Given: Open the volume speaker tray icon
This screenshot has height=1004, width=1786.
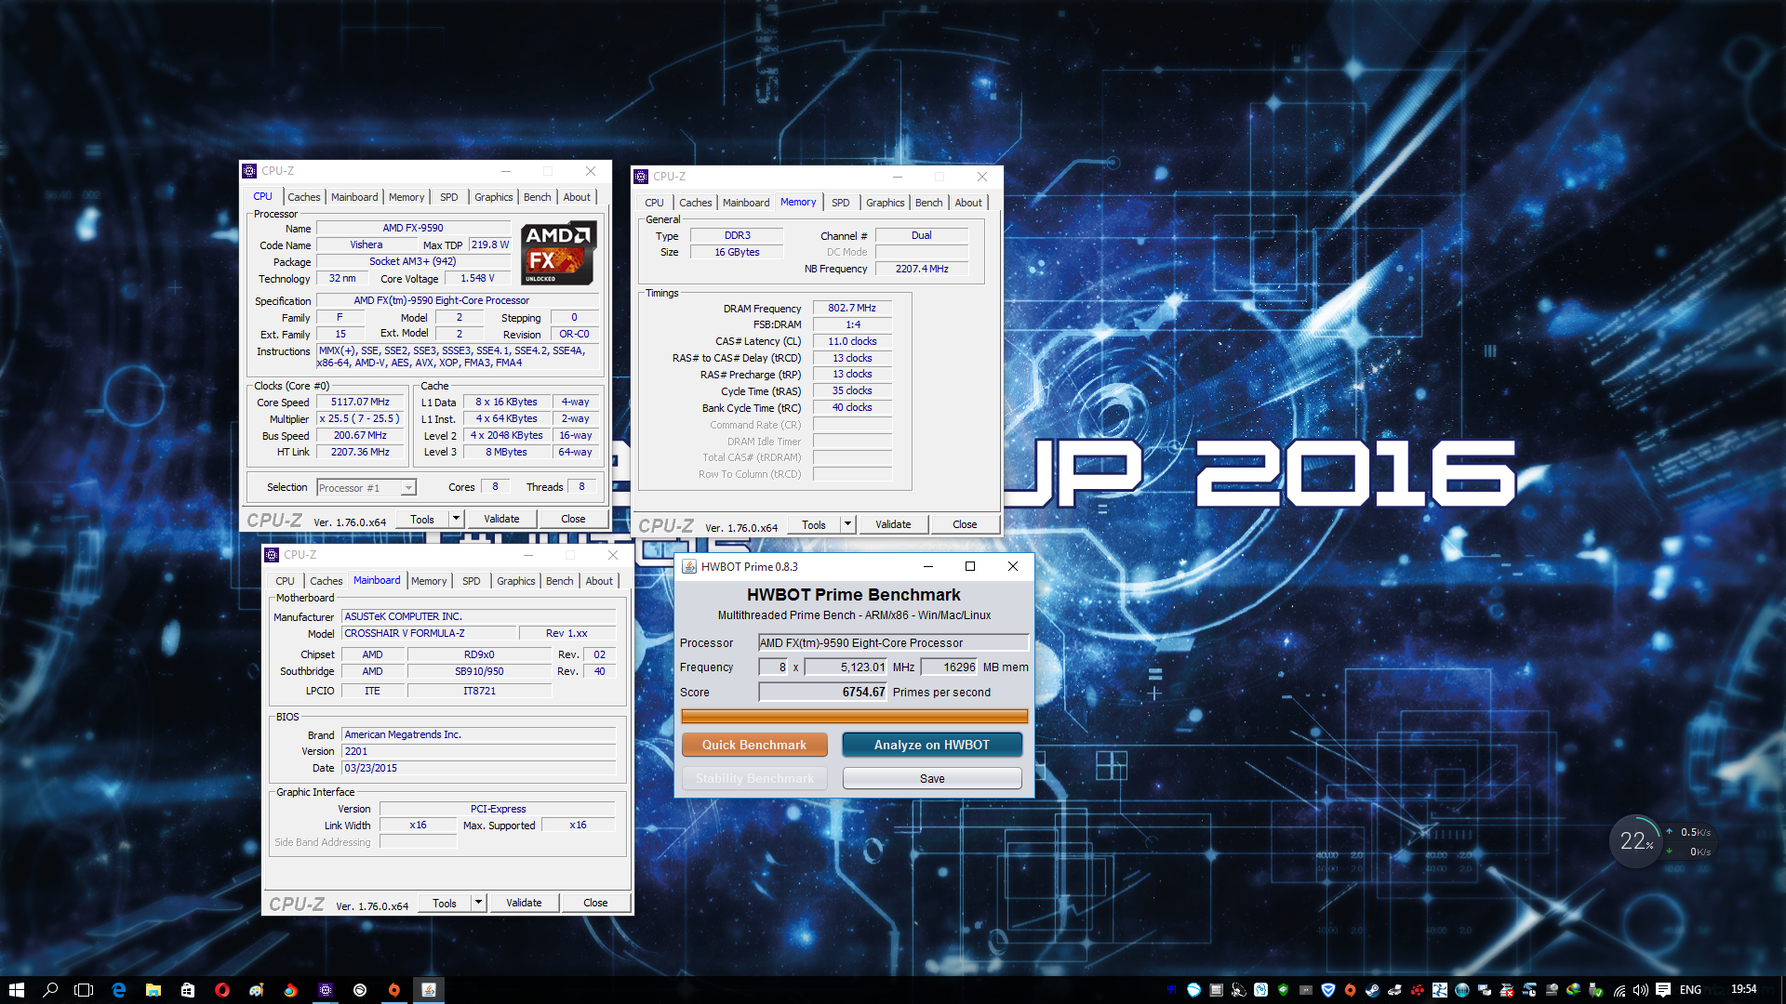Looking at the screenshot, I should 1641,990.
